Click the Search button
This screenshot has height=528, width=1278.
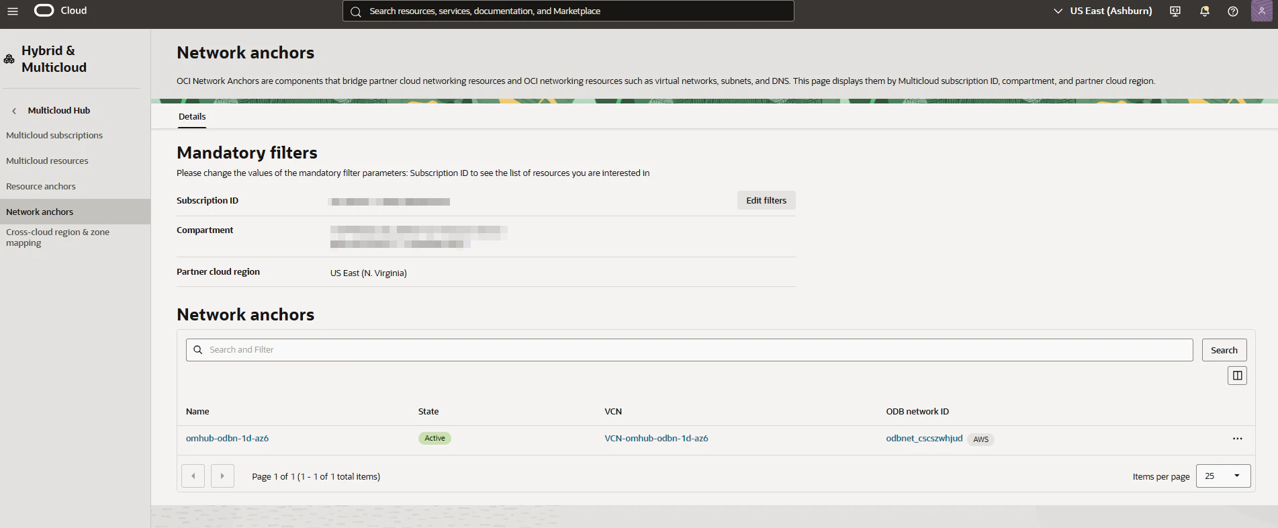pyautogui.click(x=1224, y=350)
